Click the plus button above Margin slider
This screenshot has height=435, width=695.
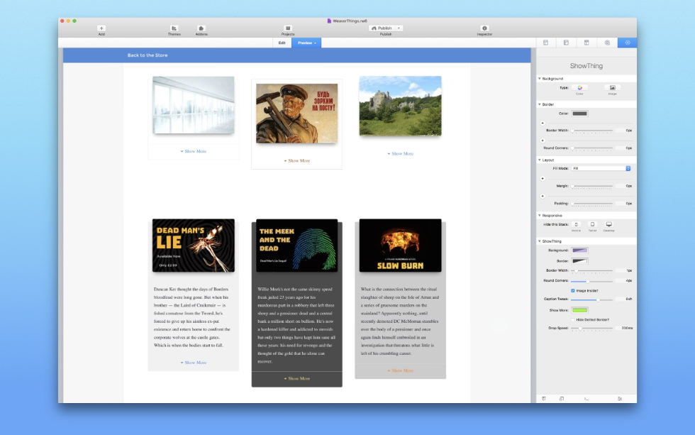click(x=543, y=178)
